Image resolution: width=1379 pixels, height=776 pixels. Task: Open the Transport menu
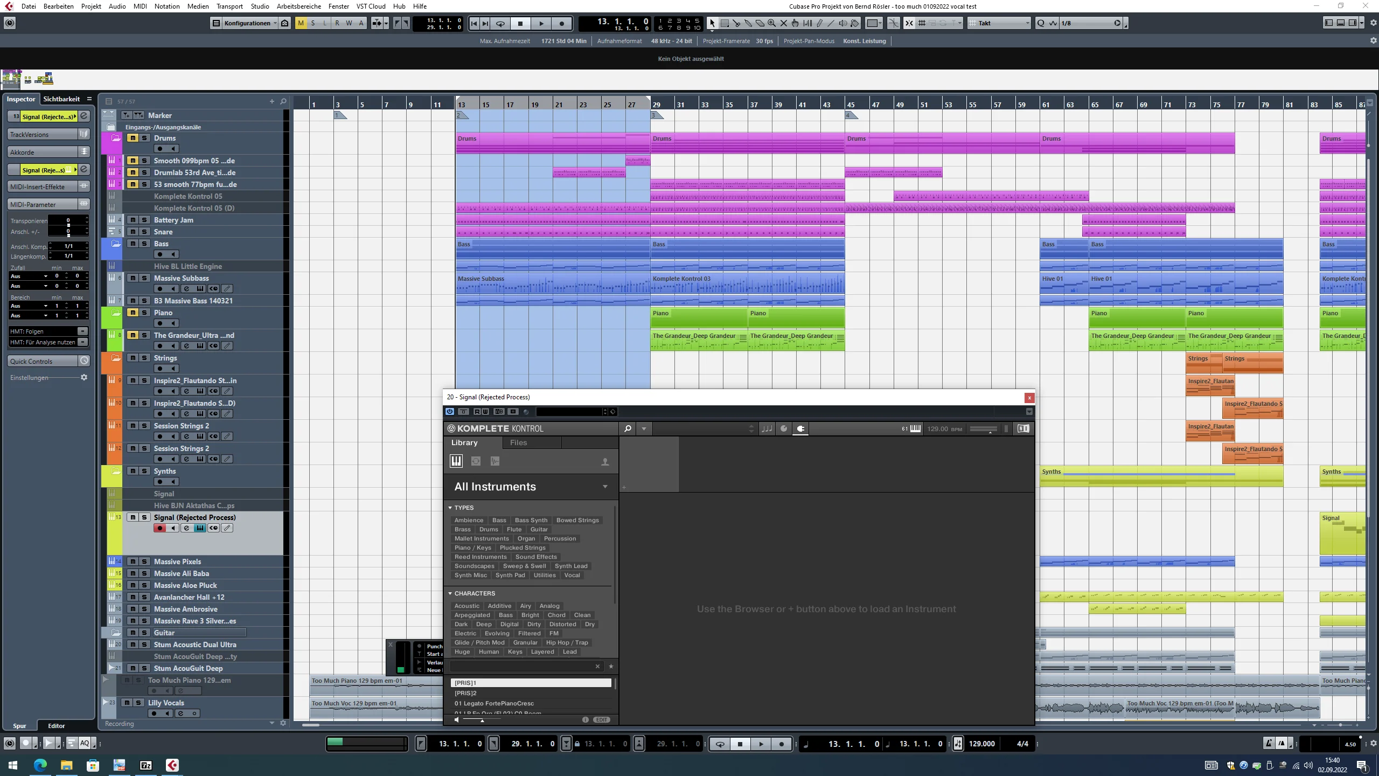229,6
